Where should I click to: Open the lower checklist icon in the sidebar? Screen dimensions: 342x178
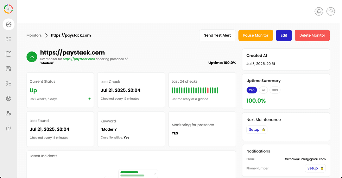(x=9, y=83)
